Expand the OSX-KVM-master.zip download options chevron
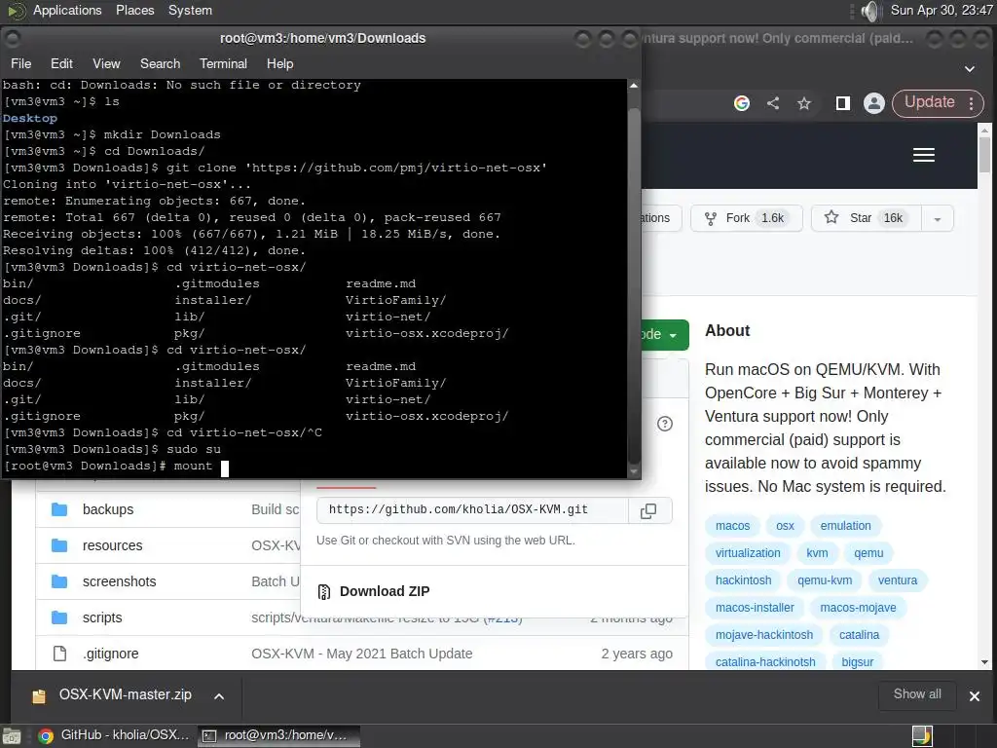 tap(219, 696)
